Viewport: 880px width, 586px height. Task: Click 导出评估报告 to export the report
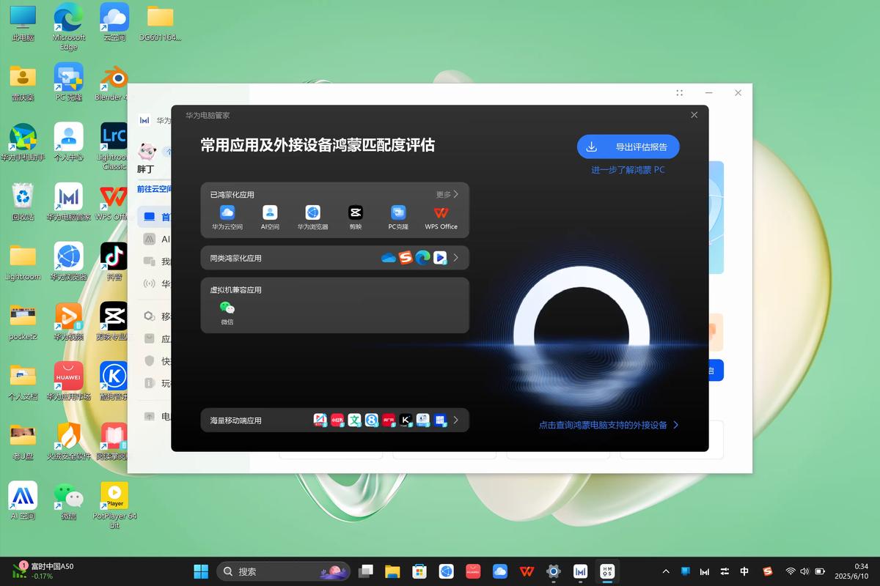coord(628,146)
